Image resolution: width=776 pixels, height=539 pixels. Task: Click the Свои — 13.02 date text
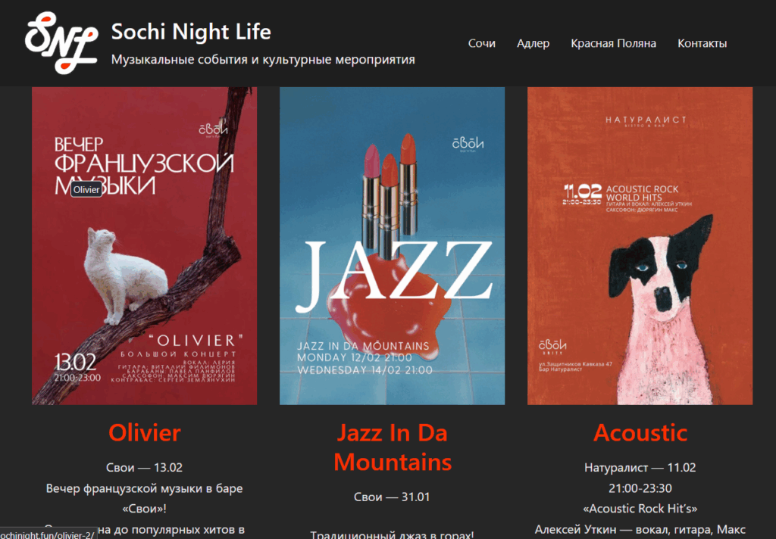145,467
